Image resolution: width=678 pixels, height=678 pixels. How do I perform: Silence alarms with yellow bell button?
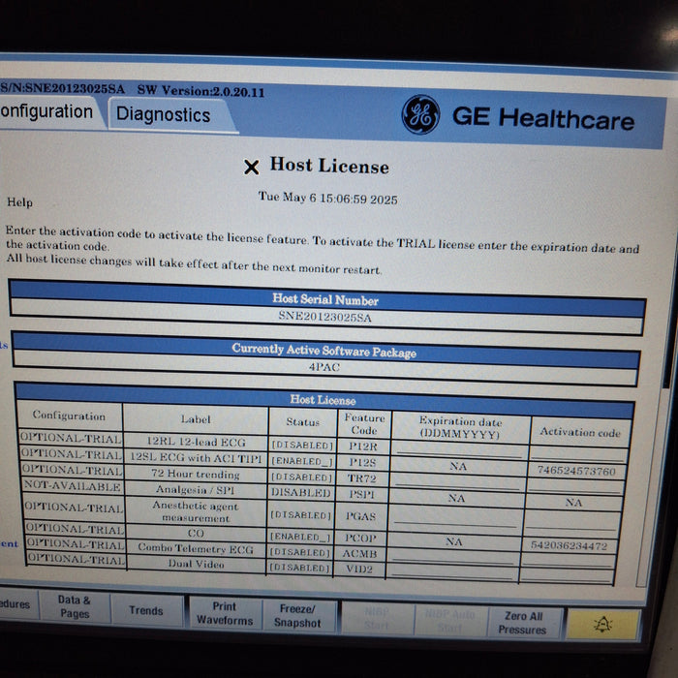(x=602, y=624)
